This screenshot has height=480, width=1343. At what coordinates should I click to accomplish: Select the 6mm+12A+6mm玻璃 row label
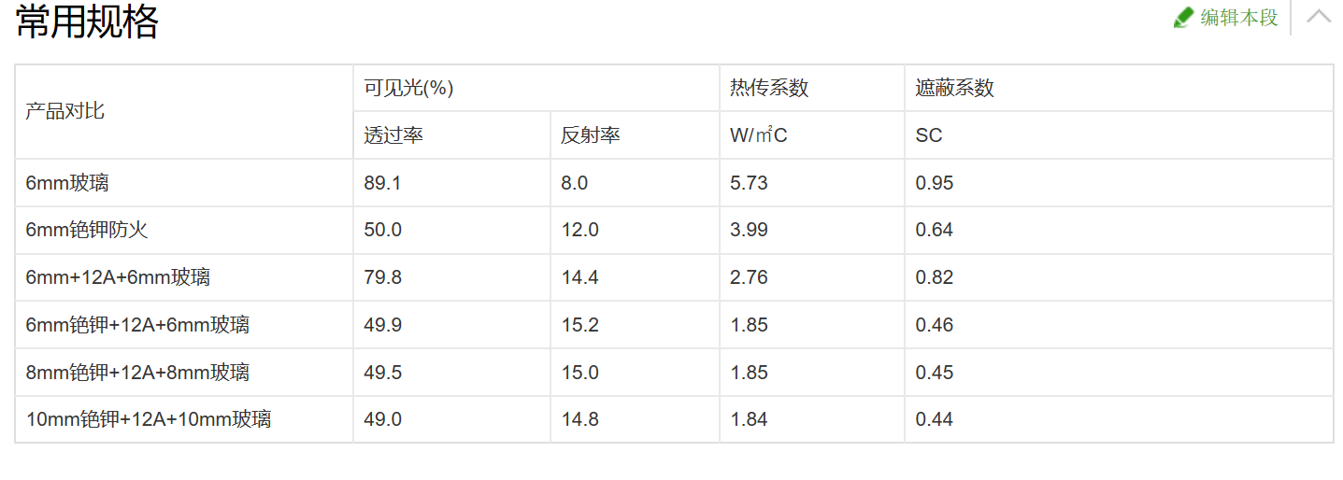coord(118,277)
